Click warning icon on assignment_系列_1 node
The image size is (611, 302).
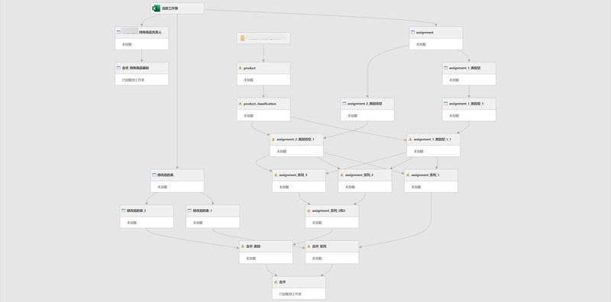(408, 175)
